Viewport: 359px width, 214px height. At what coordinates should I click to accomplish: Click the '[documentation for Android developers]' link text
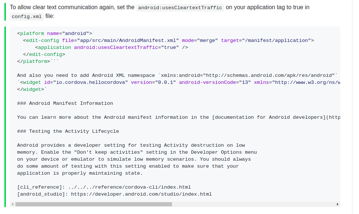pos(269,117)
